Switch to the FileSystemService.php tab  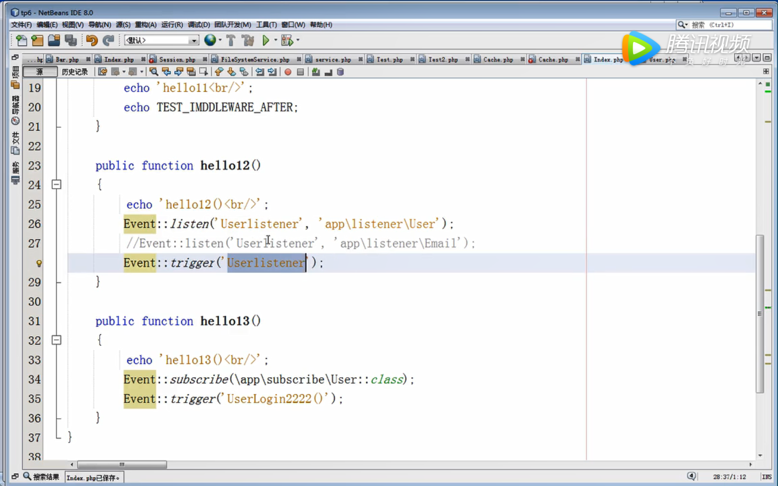click(255, 59)
